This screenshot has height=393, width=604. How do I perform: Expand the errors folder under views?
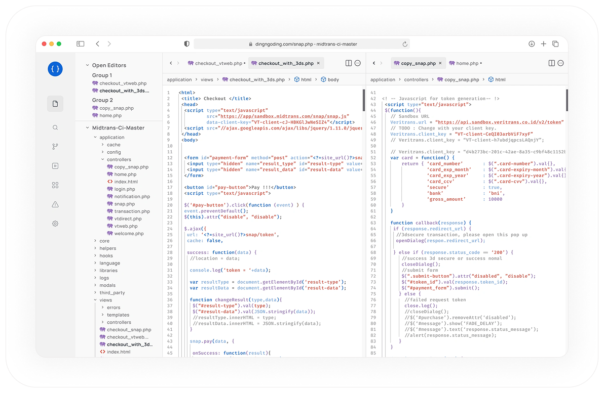click(x=102, y=307)
